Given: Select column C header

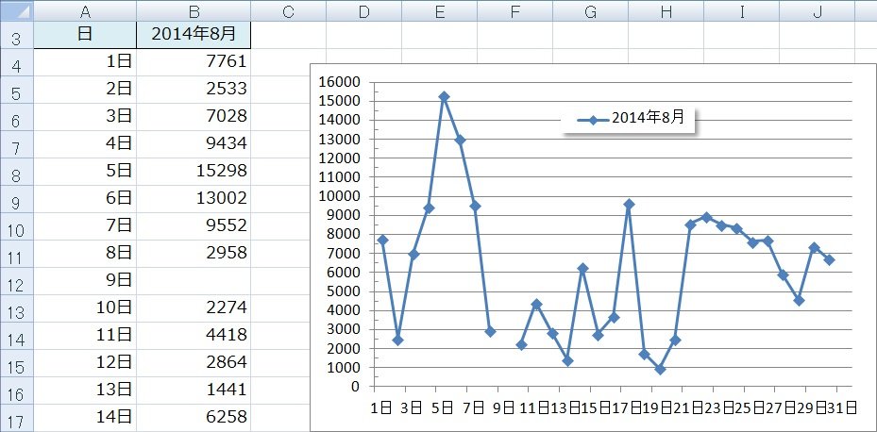Looking at the screenshot, I should pos(289,10).
